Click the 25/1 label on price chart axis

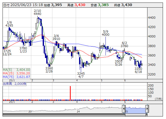pos(12,81)
